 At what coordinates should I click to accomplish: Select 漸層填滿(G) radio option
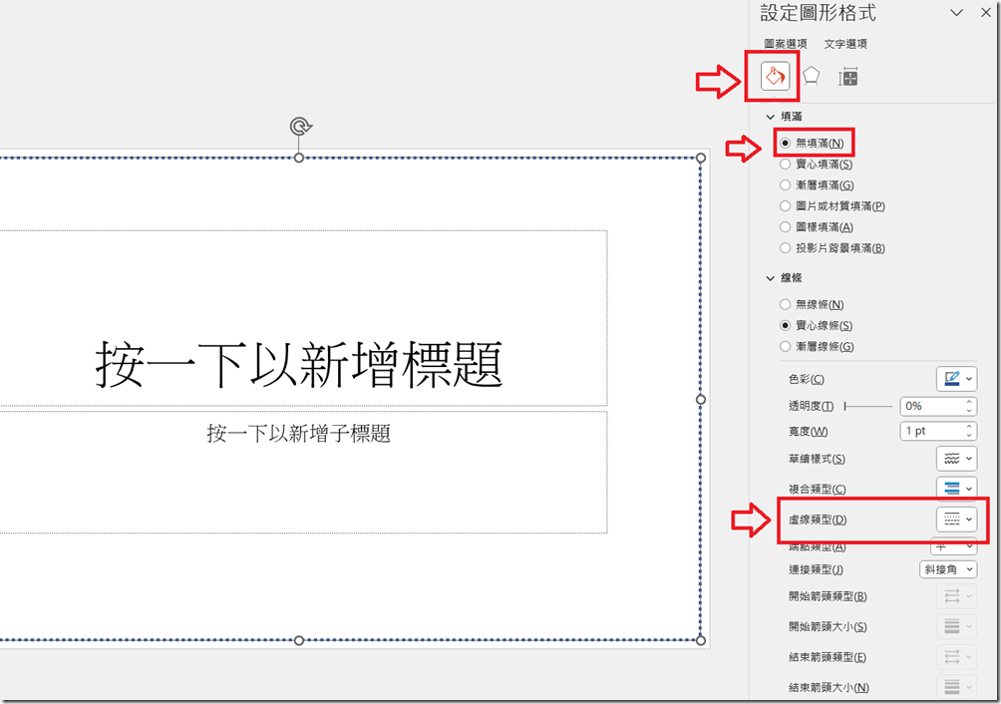pos(818,185)
